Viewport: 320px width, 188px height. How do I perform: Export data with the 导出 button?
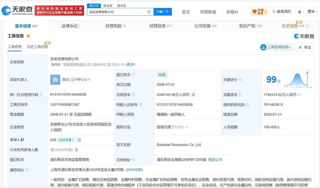click(305, 47)
